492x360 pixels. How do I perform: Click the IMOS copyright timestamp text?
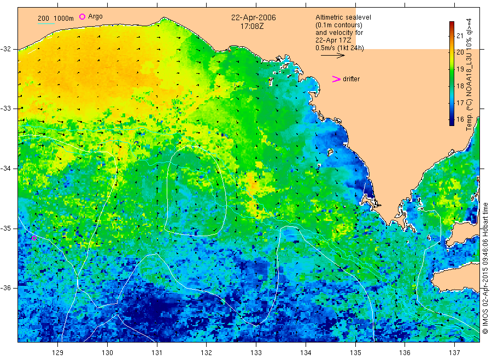[x=485, y=268]
